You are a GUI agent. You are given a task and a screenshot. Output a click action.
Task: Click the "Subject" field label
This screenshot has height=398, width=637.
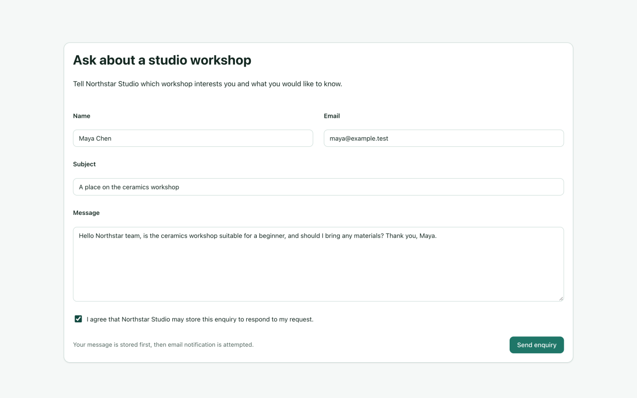tap(85, 164)
